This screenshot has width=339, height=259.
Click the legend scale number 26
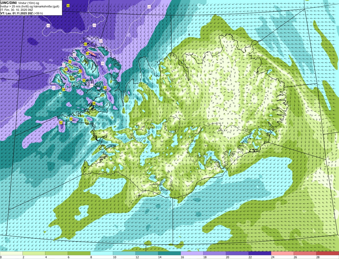[295, 257]
